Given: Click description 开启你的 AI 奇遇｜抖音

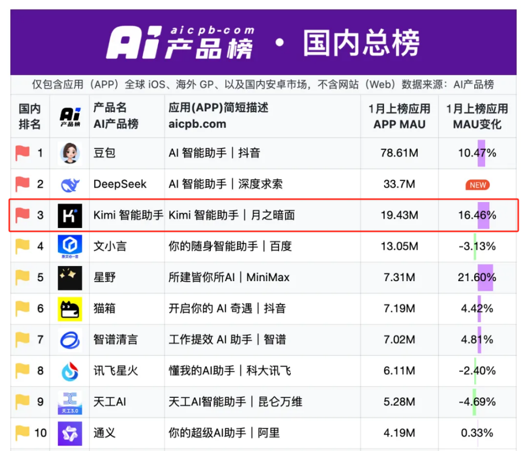Looking at the screenshot, I should 227,309.
